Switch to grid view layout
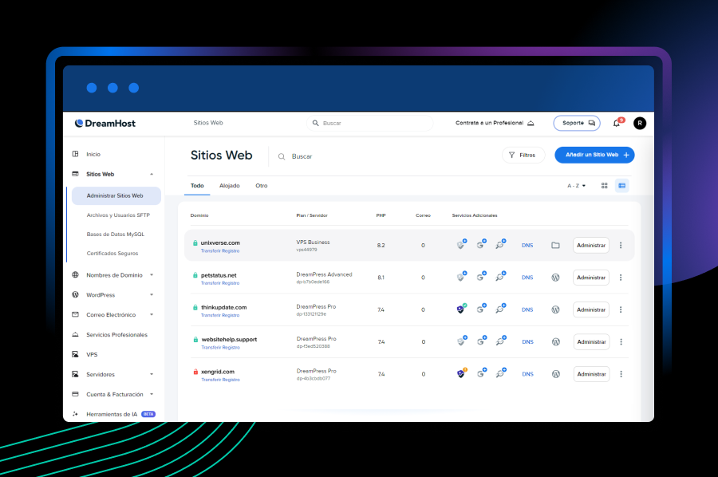 (x=605, y=186)
